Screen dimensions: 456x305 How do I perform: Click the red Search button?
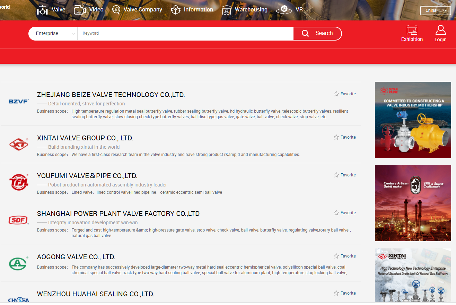[x=317, y=34]
